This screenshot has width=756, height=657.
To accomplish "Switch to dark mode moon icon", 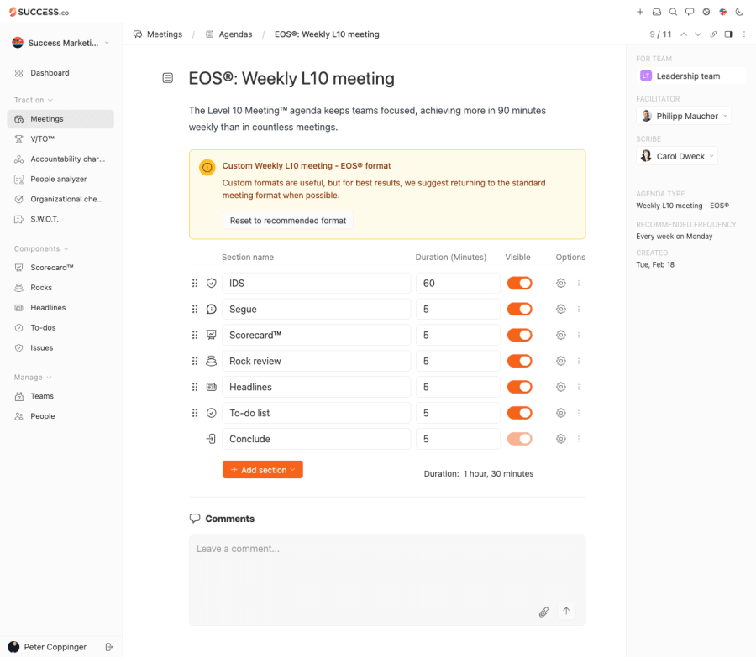I will click(739, 12).
